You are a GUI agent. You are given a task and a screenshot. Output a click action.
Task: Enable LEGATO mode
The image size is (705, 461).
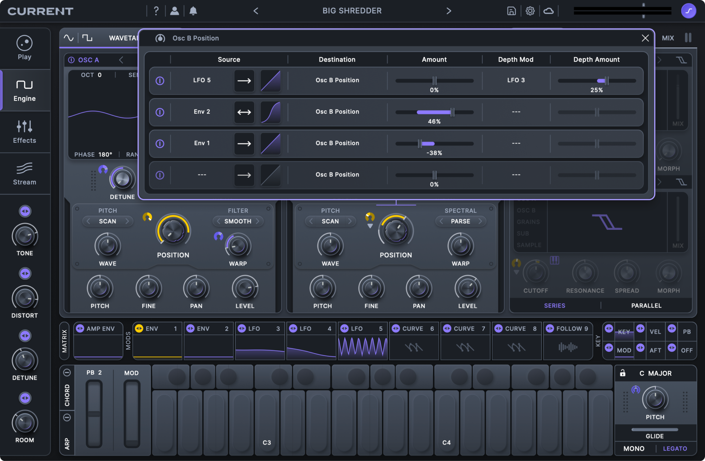(675, 449)
